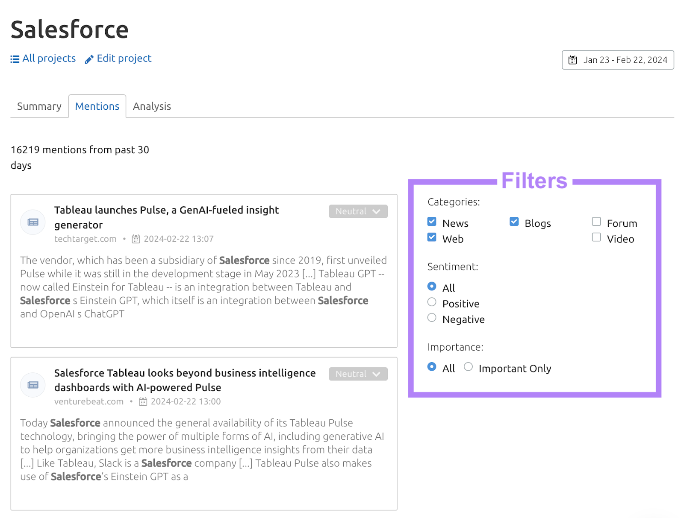Click the pencil icon beside Edit project
The height and width of the screenshot is (518, 684).
(89, 59)
